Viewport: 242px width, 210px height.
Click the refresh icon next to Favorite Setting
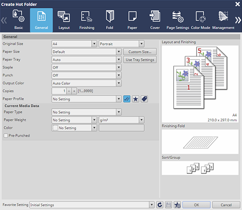tap(160, 205)
